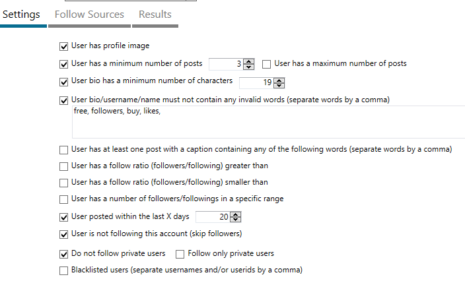Decrease the last X days value

[x=235, y=220]
